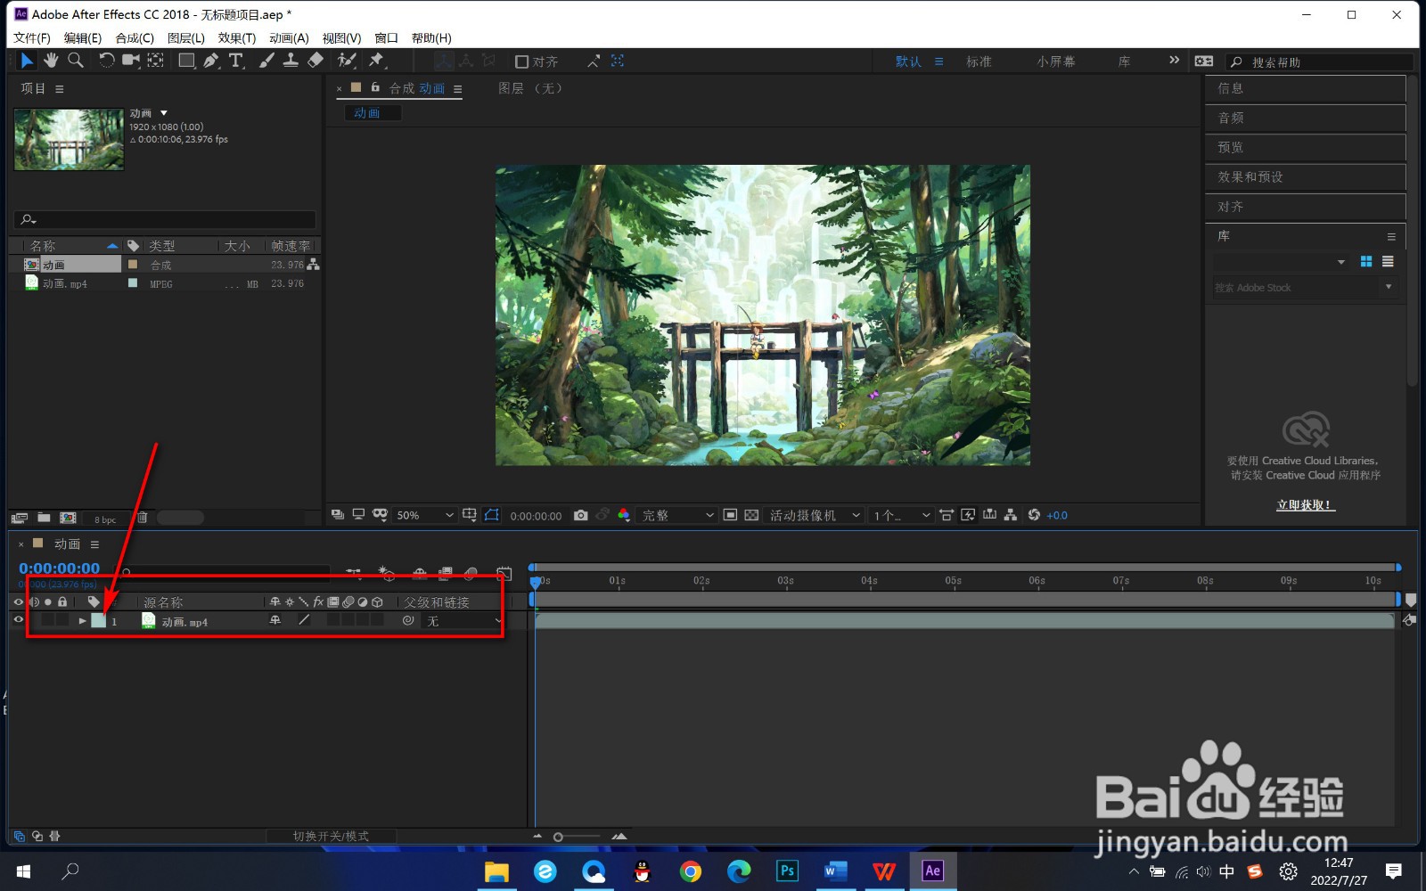
Task: Click the timeline zoom slider at the bottom
Action: point(578,837)
